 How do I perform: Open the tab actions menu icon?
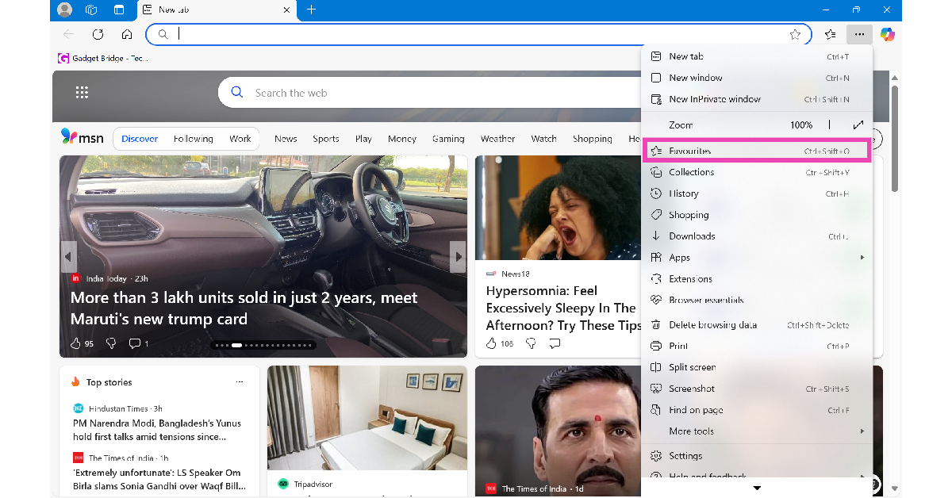click(119, 10)
